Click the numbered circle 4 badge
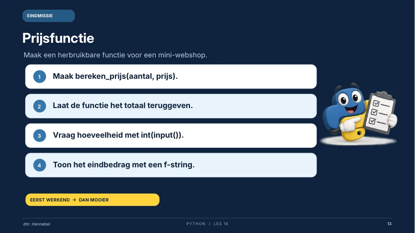The height and width of the screenshot is (233, 415). [39, 165]
